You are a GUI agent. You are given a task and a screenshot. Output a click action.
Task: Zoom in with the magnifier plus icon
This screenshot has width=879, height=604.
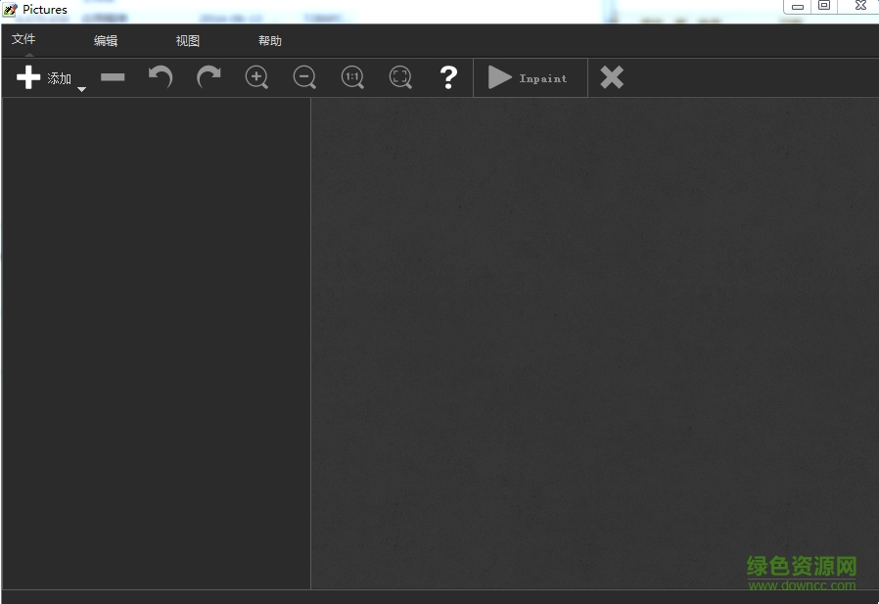[256, 77]
